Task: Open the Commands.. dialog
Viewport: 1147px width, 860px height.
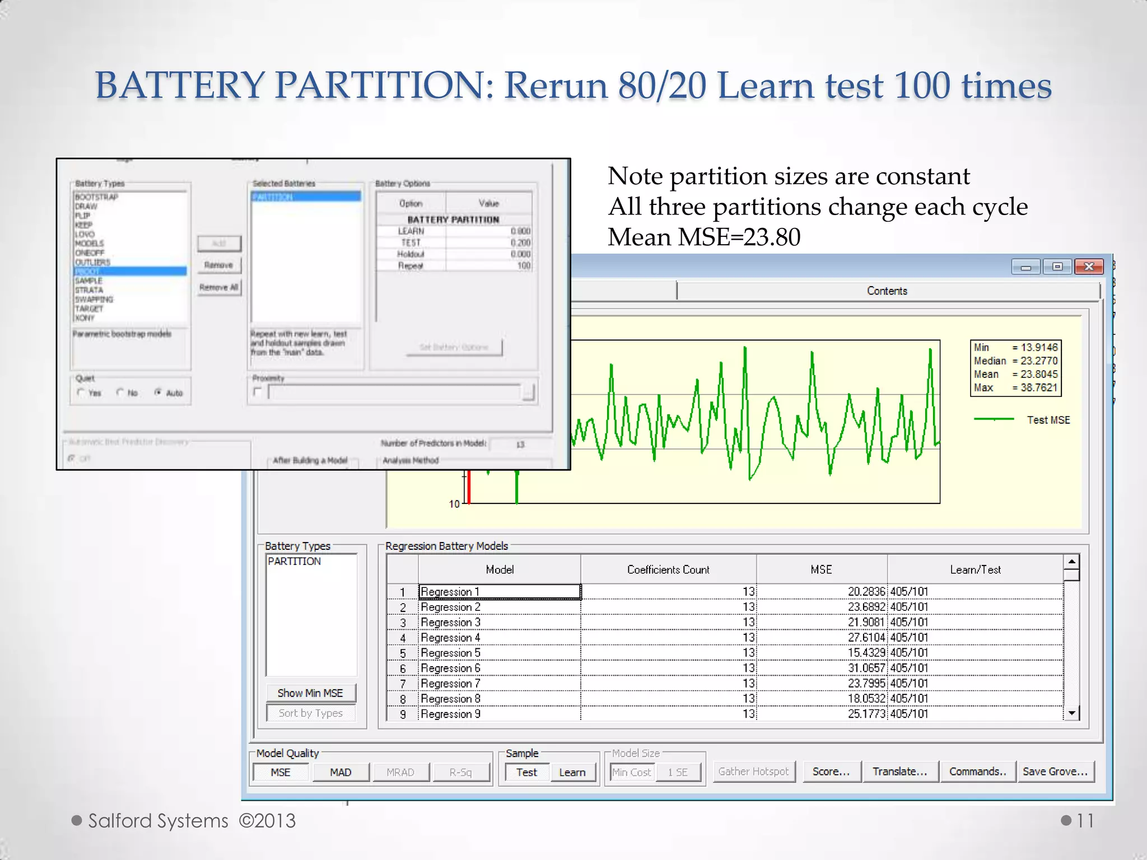Action: 978,772
